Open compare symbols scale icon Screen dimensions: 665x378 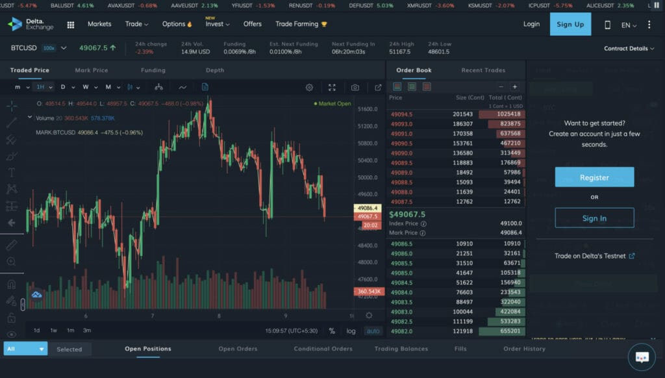(158, 87)
